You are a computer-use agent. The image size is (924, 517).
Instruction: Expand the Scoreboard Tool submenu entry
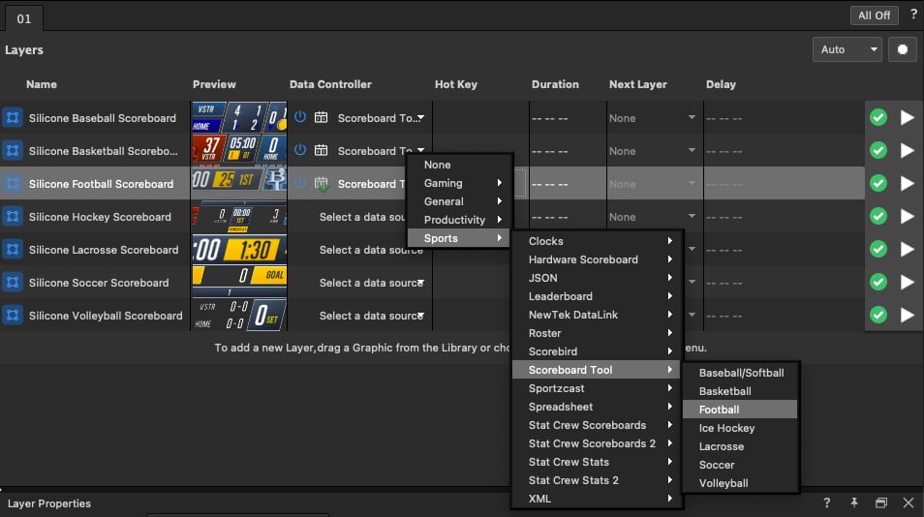597,370
